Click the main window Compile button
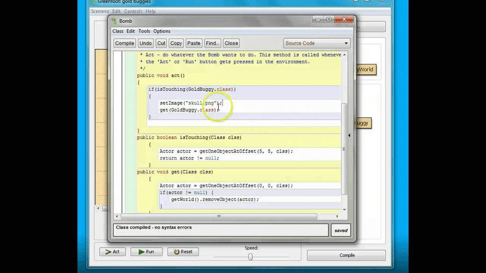Image resolution: width=486 pixels, height=273 pixels. [x=347, y=255]
